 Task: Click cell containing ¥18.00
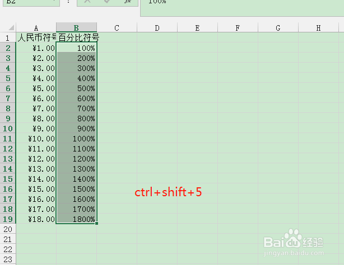click(36, 219)
